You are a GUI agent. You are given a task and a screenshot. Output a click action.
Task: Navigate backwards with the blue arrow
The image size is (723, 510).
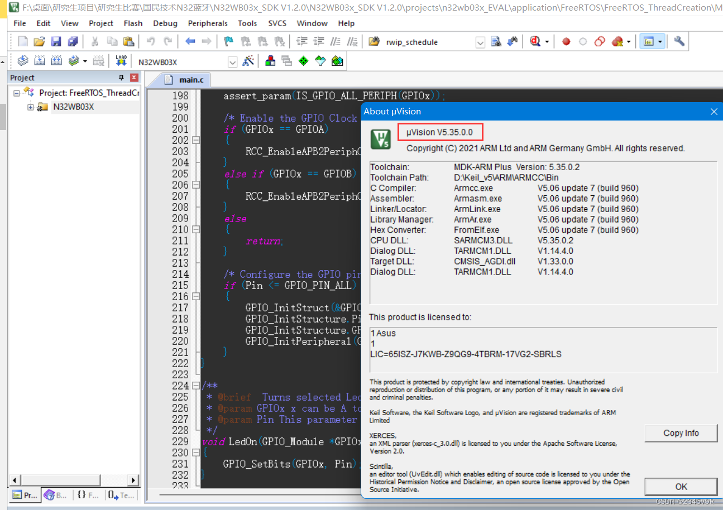[190, 42]
